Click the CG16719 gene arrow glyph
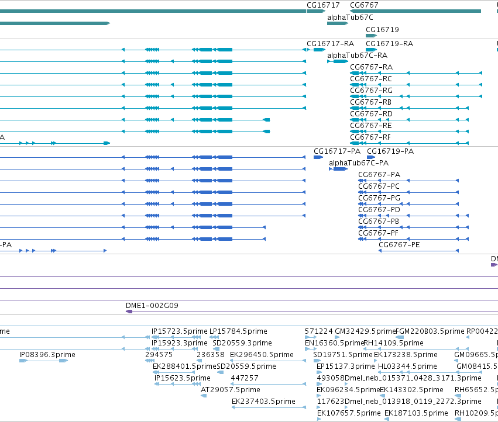The image size is (498, 422). pos(371,36)
